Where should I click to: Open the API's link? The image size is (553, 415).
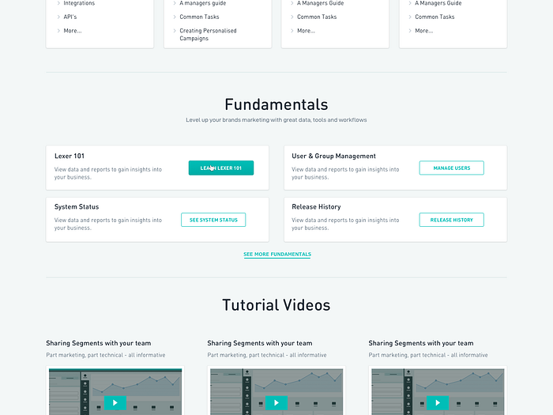pos(70,17)
